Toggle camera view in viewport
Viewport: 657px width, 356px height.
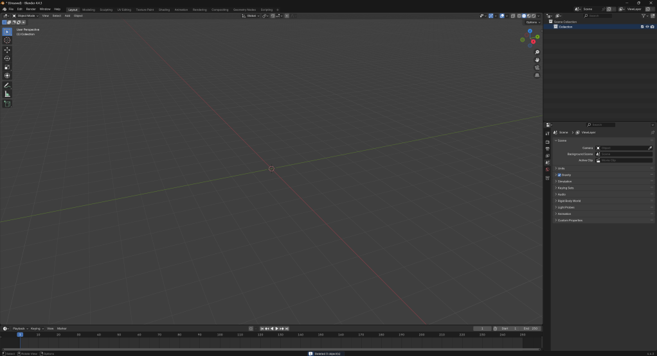(537, 67)
